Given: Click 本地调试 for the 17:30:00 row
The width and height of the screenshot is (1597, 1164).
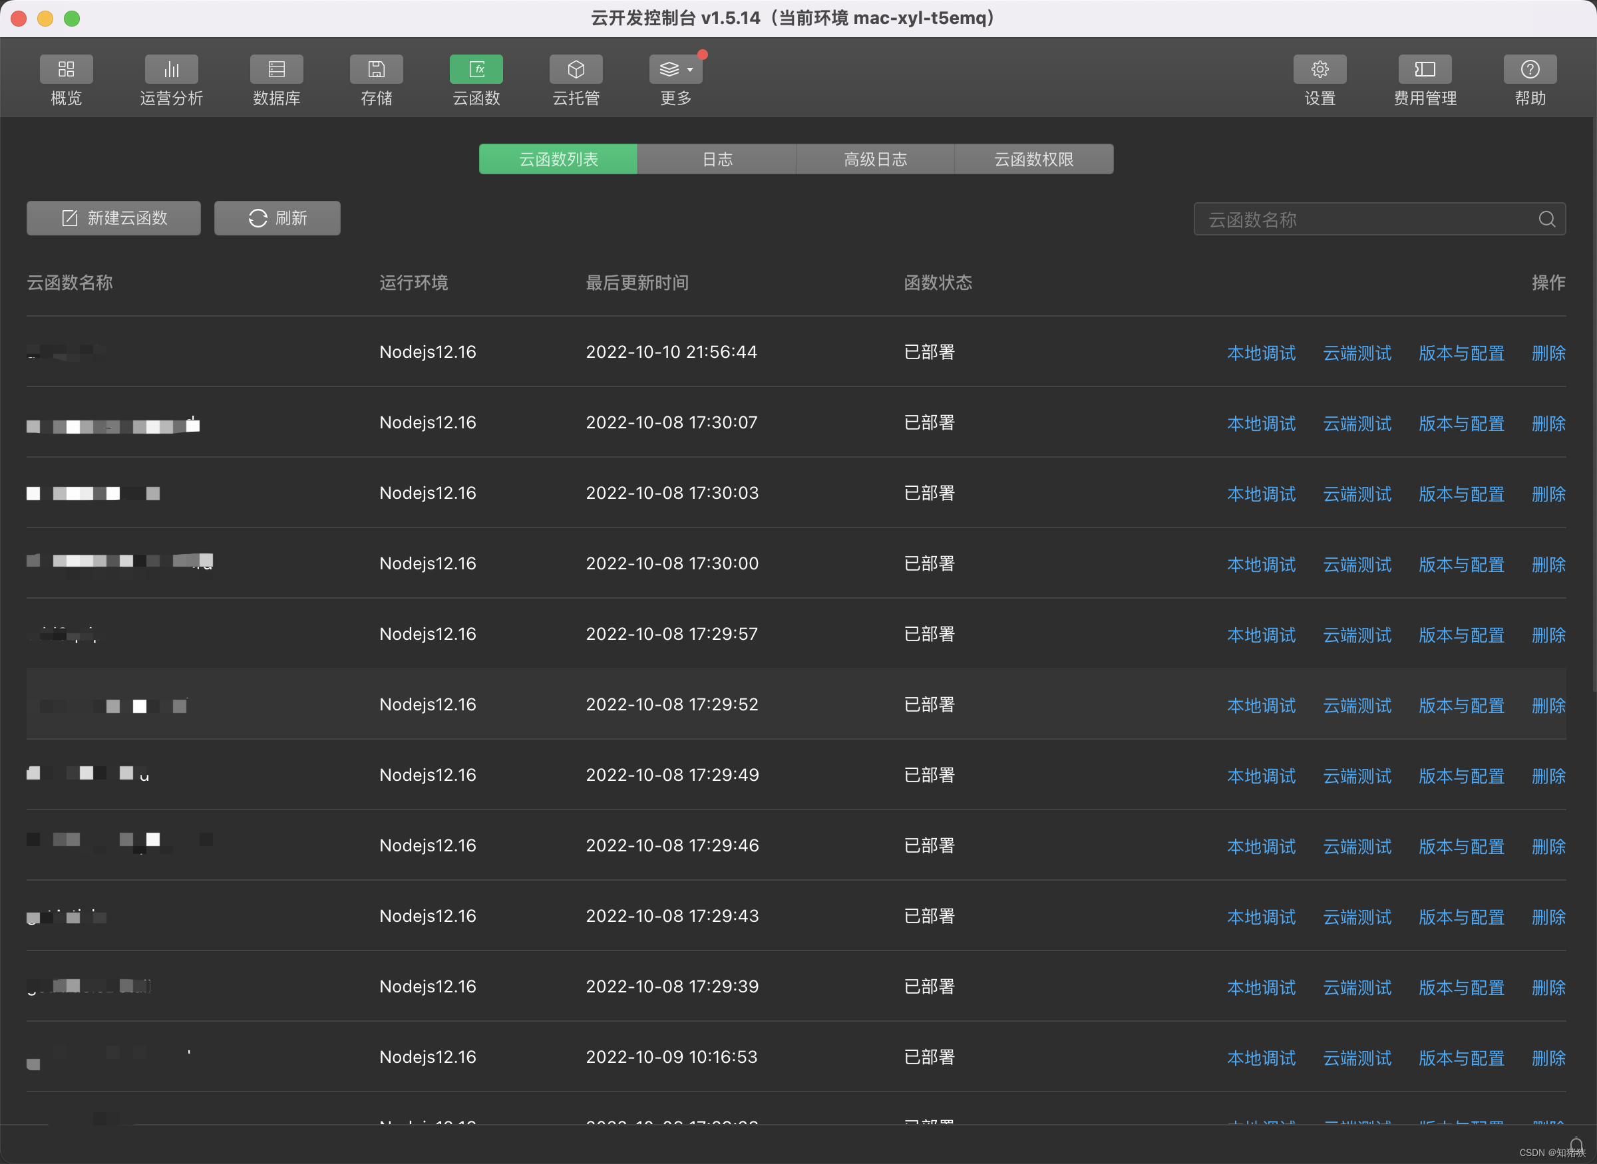Looking at the screenshot, I should click(1261, 565).
